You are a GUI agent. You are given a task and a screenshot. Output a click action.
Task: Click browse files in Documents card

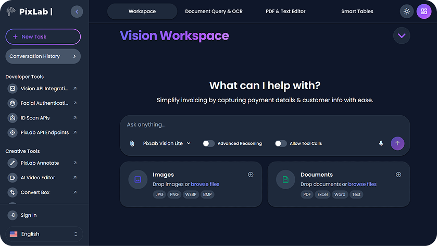point(363,184)
